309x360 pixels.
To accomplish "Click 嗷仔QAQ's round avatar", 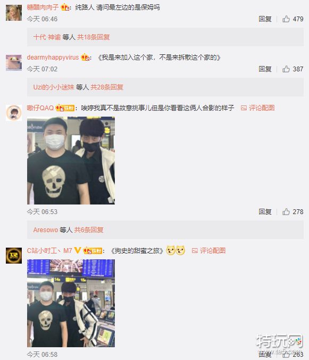I will (14, 113).
